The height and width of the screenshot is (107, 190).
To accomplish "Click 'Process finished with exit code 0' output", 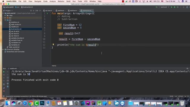I will coord(35,80).
